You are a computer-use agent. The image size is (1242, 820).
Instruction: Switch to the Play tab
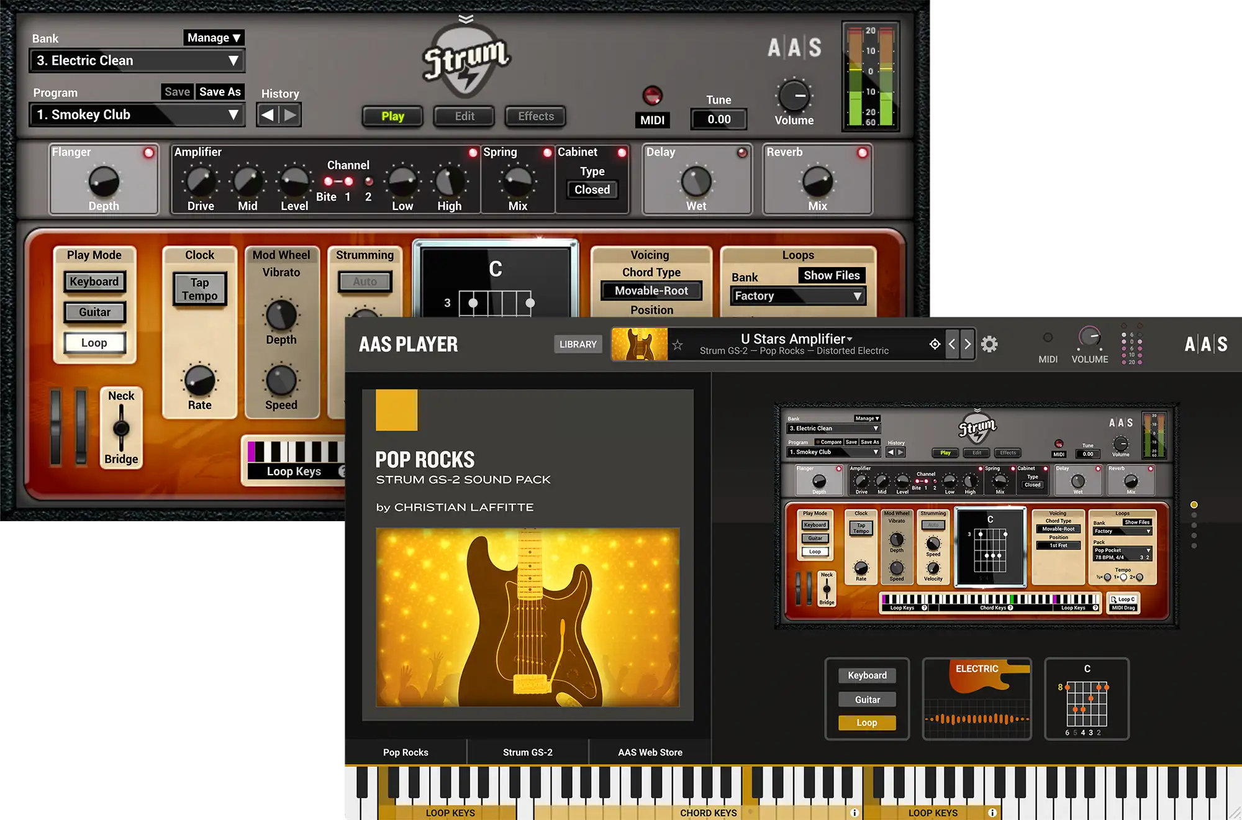[x=392, y=116]
